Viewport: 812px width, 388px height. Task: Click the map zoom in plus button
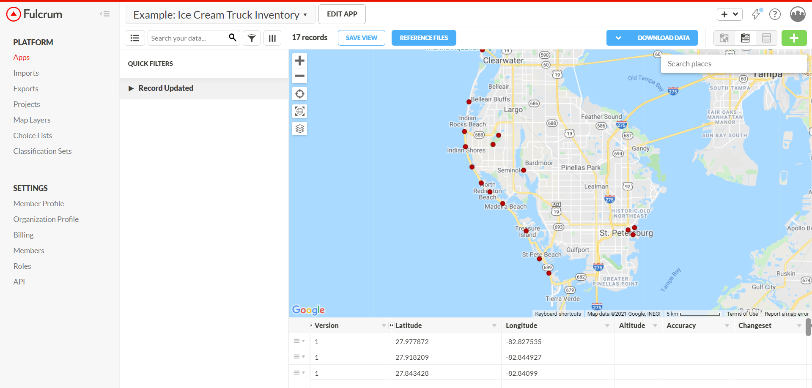click(x=299, y=61)
